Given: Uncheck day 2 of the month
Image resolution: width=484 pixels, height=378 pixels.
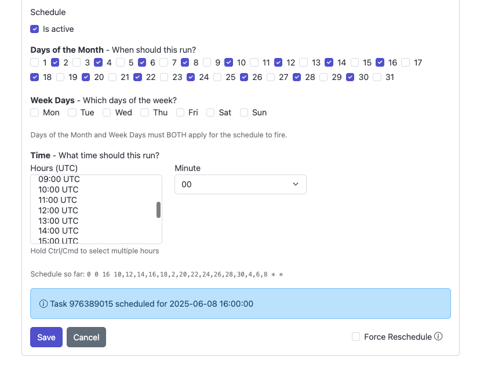Looking at the screenshot, I should (x=55, y=63).
